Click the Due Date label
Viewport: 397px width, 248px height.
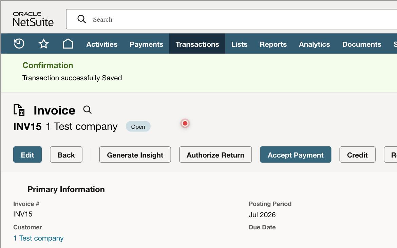pyautogui.click(x=262, y=227)
